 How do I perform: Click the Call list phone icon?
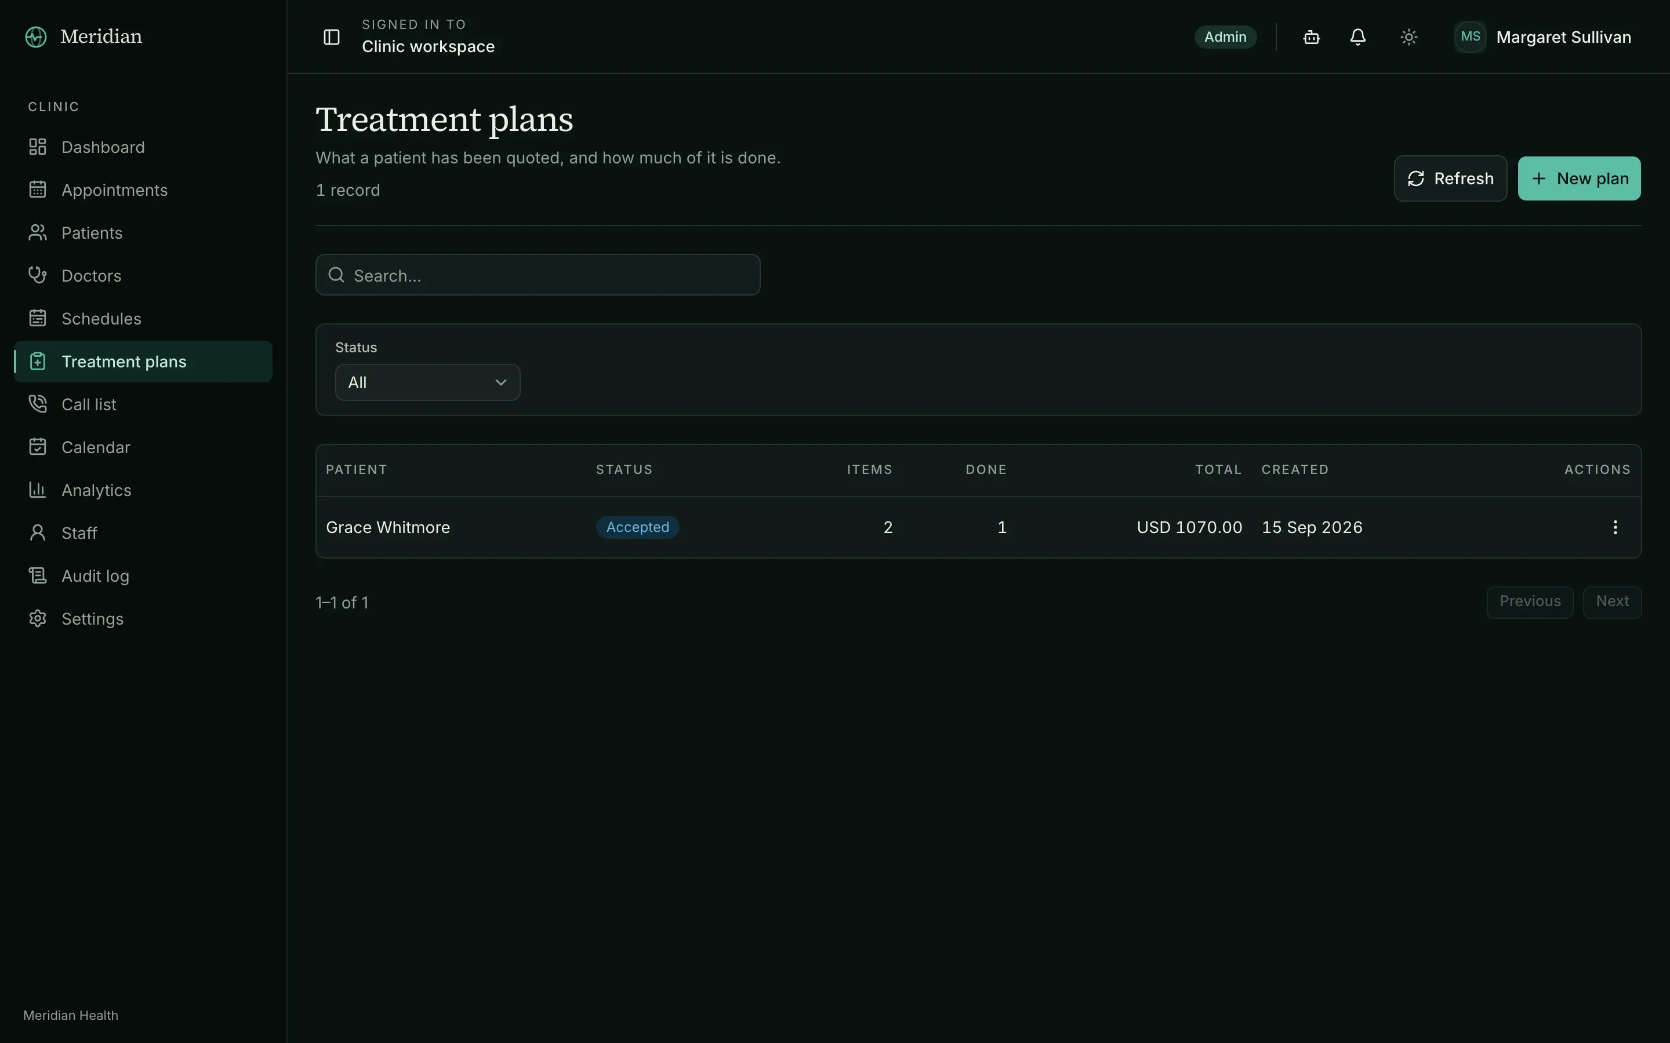37,404
